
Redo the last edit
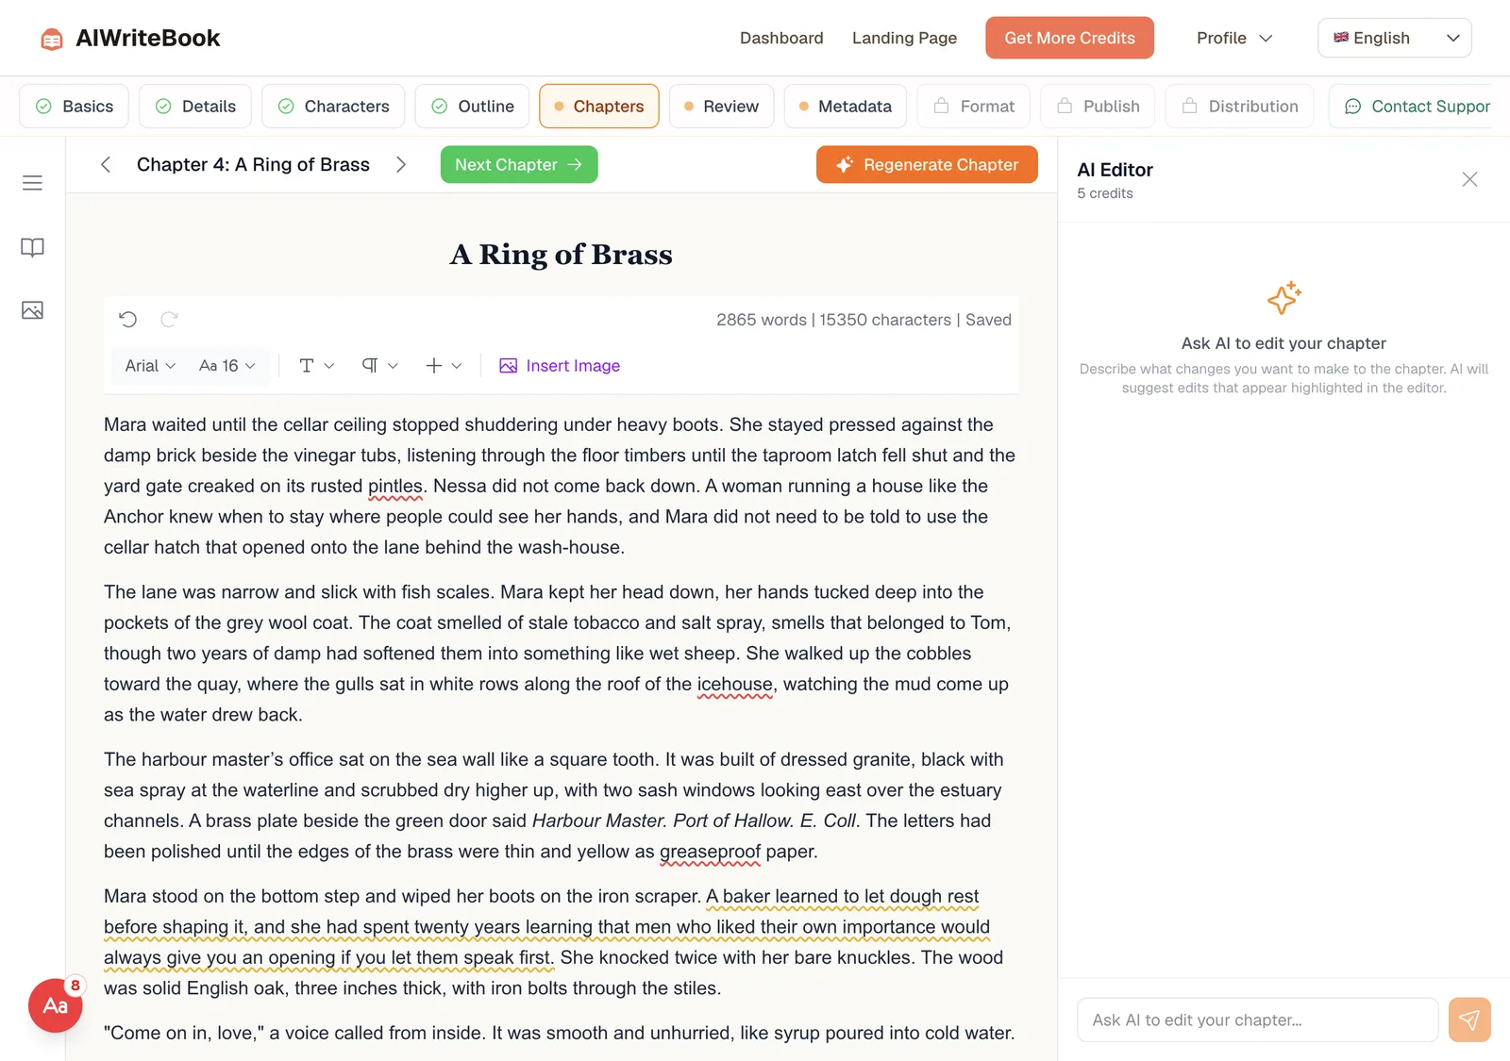click(x=169, y=319)
